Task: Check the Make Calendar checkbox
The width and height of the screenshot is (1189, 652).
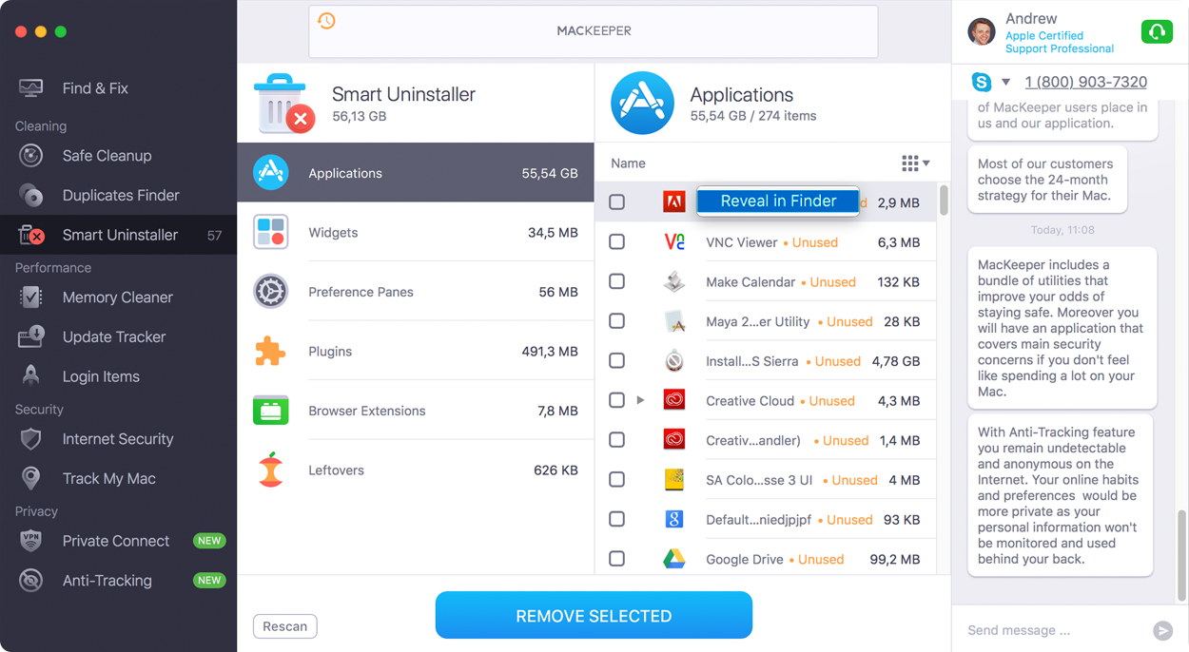Action: coord(616,281)
